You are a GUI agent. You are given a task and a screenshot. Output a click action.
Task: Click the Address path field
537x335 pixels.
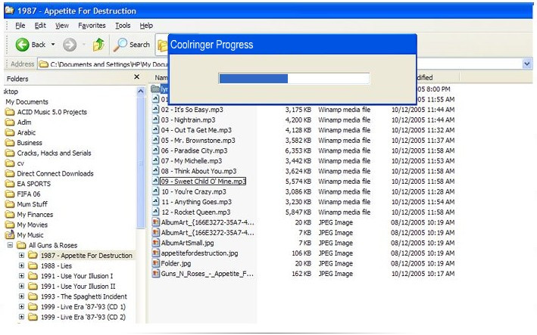click(103, 64)
